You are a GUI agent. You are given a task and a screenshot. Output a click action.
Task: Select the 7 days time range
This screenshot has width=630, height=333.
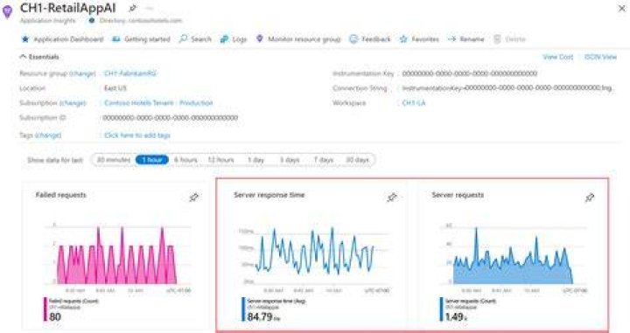pos(324,160)
